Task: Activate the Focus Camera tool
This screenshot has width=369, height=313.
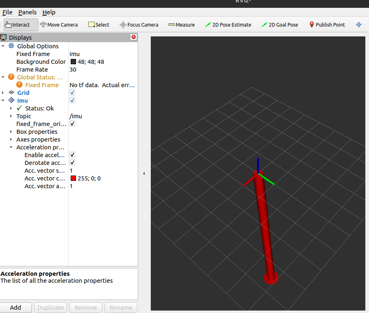Action: click(x=139, y=25)
